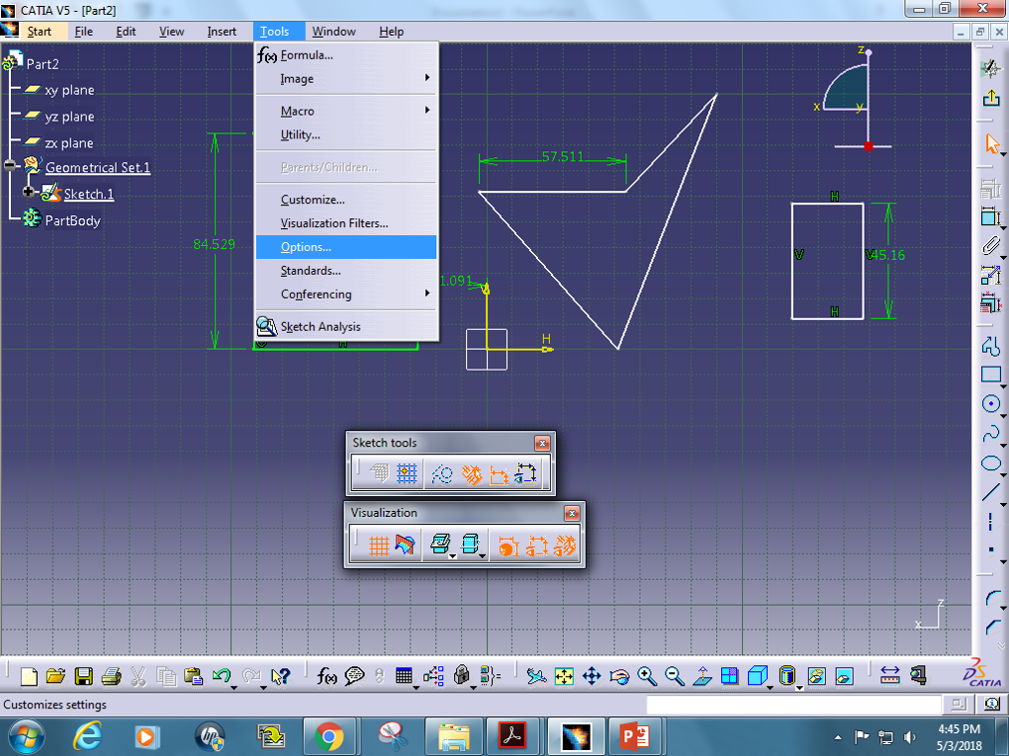Select the Zoom In magnifier icon
1009x756 pixels.
pos(648,676)
